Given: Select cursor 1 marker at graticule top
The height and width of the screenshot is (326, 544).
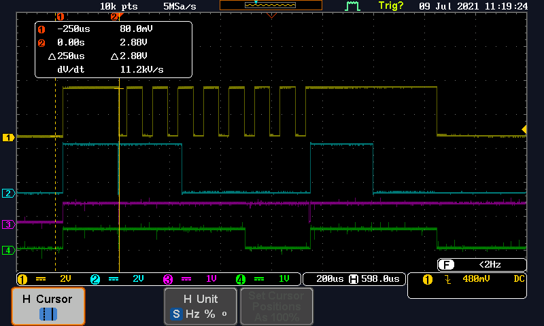Looking at the screenshot, I should (60, 16).
